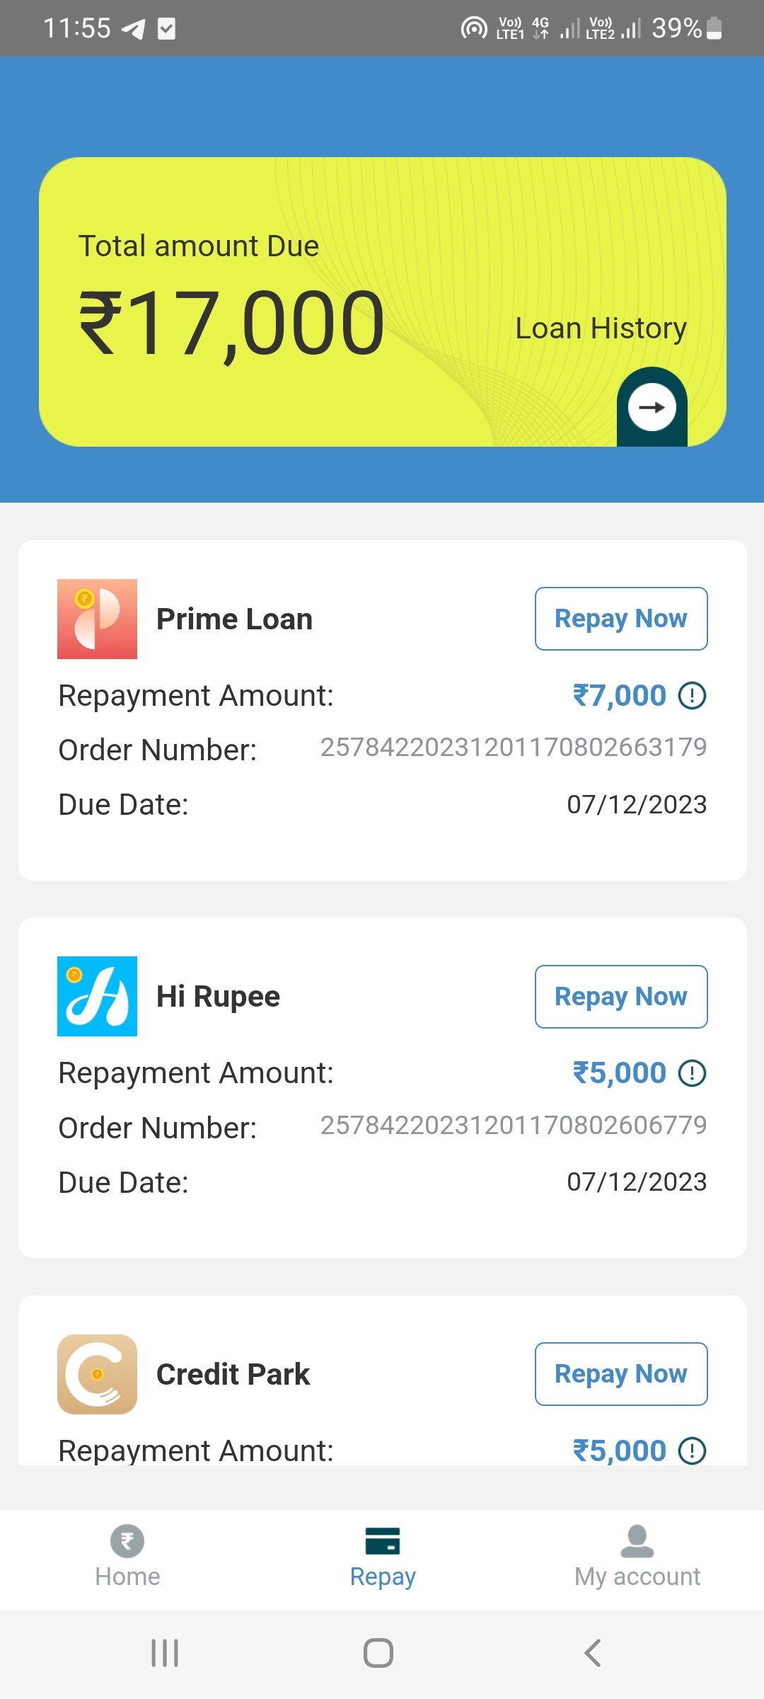Show info icon beside Credit Park amount
This screenshot has height=1699, width=764.
(x=692, y=1451)
